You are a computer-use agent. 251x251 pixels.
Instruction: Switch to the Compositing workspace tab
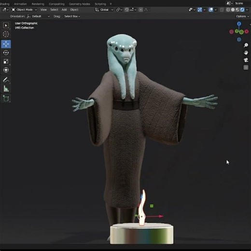[56, 4]
